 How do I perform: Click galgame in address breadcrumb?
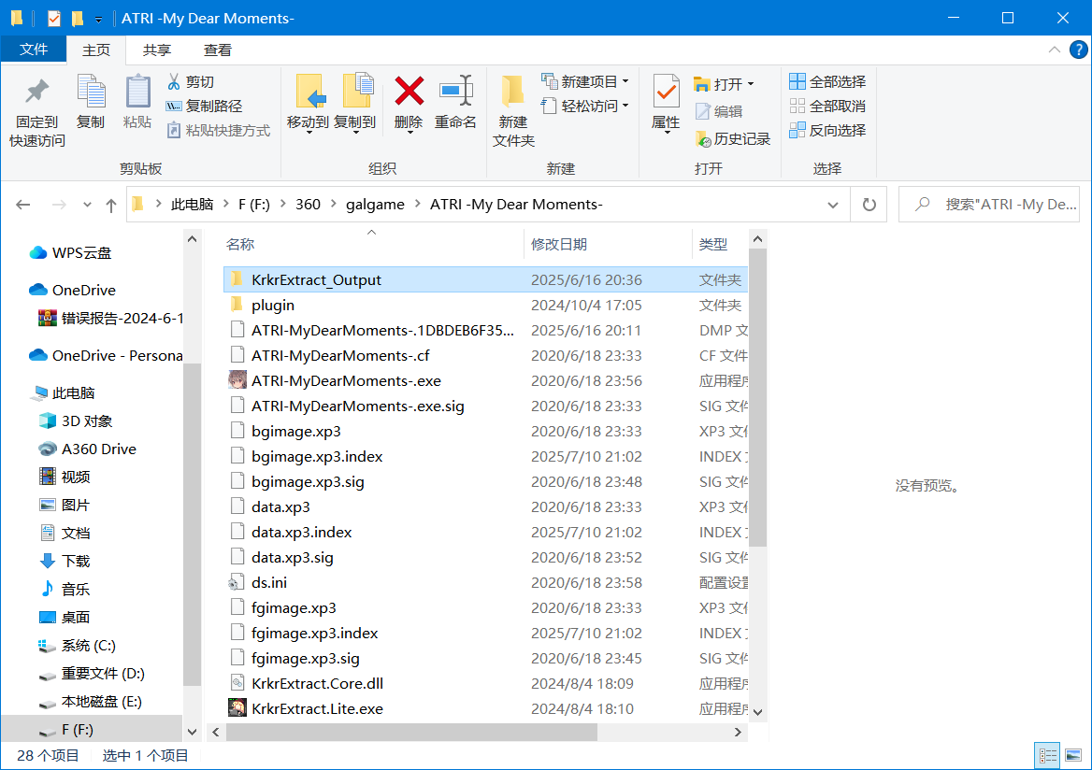(376, 204)
